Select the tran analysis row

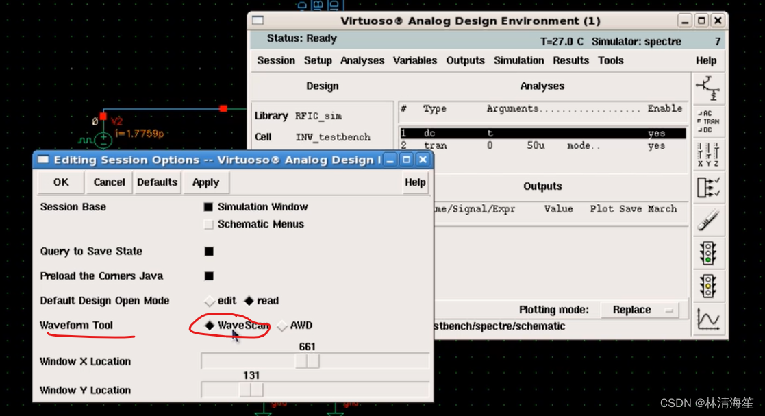point(542,145)
